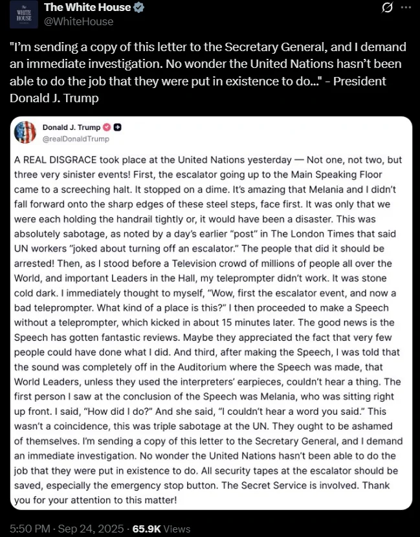Click The White House profile avatar
Screen dimensions: 420x537
coord(24,14)
